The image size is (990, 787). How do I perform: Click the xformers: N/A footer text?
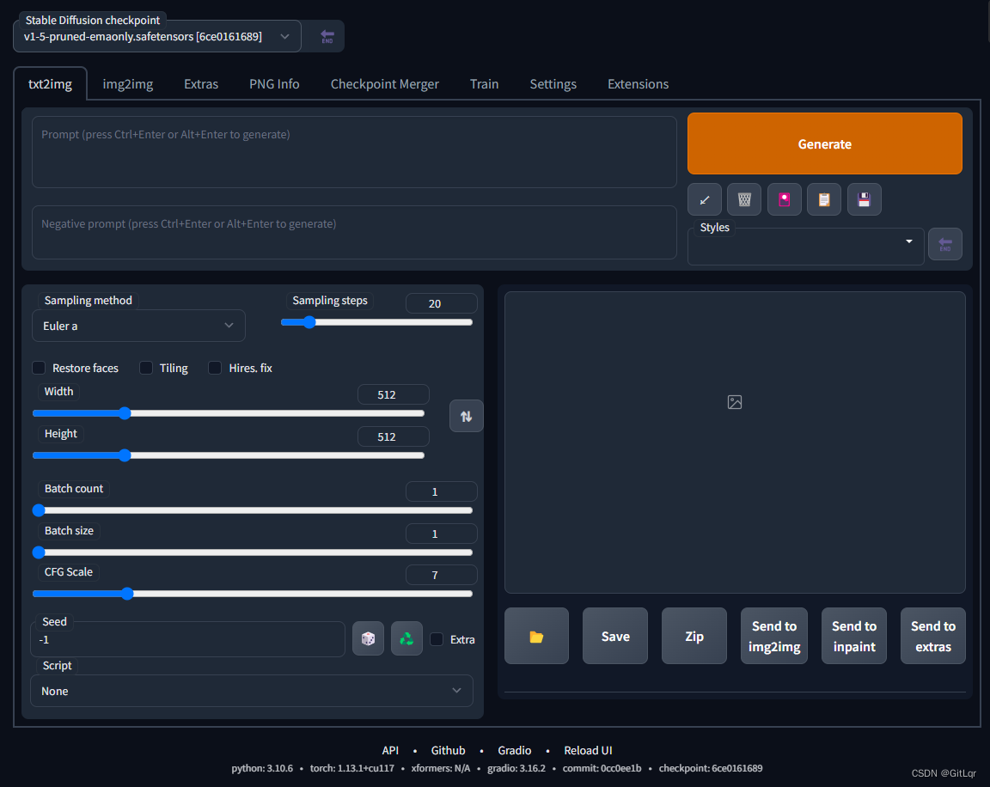tap(441, 768)
